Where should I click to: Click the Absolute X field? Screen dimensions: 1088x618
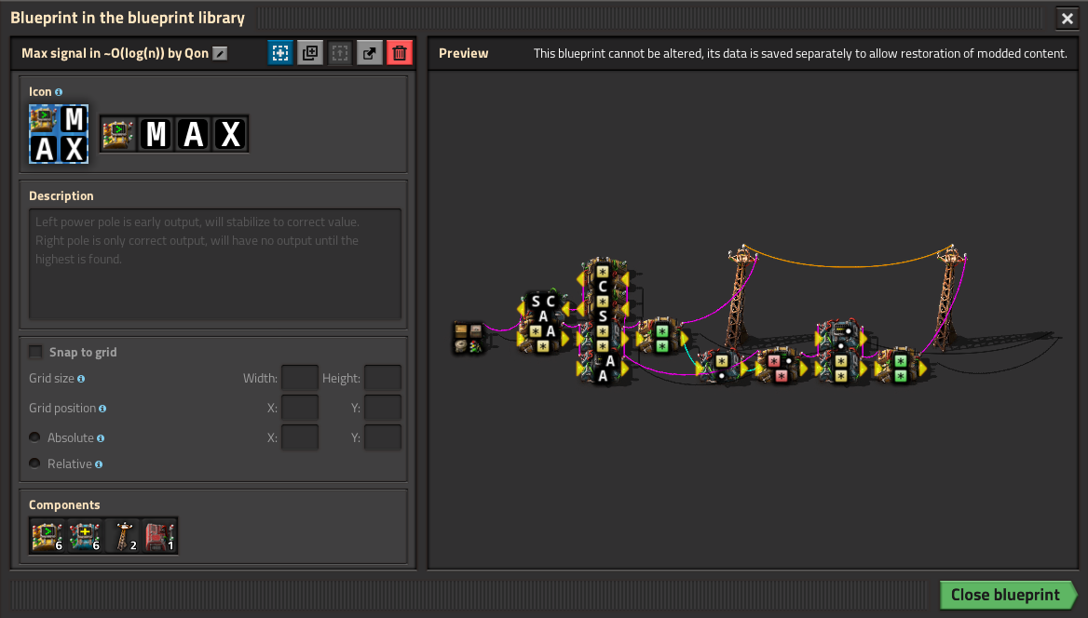coord(300,437)
